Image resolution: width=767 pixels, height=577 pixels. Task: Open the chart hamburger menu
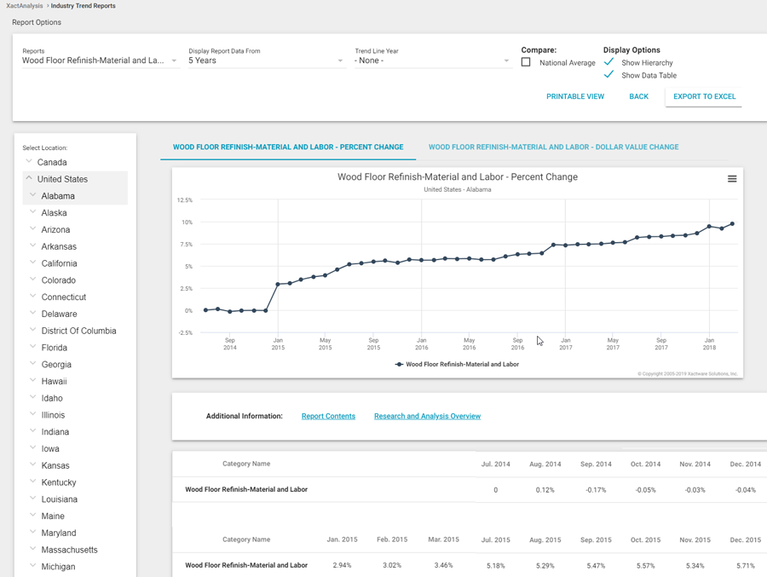[731, 179]
